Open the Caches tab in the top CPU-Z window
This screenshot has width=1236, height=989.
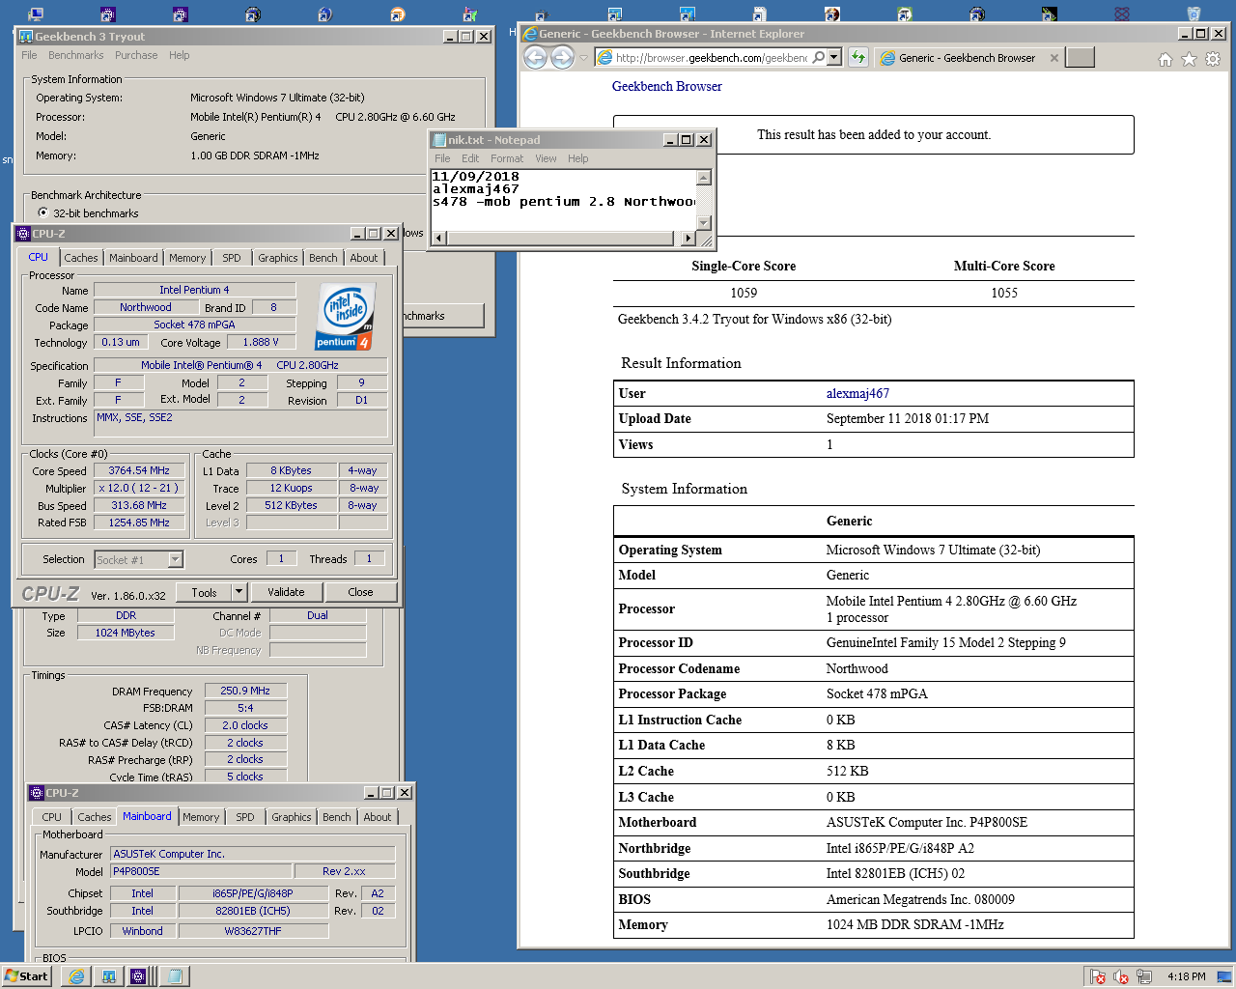(81, 258)
